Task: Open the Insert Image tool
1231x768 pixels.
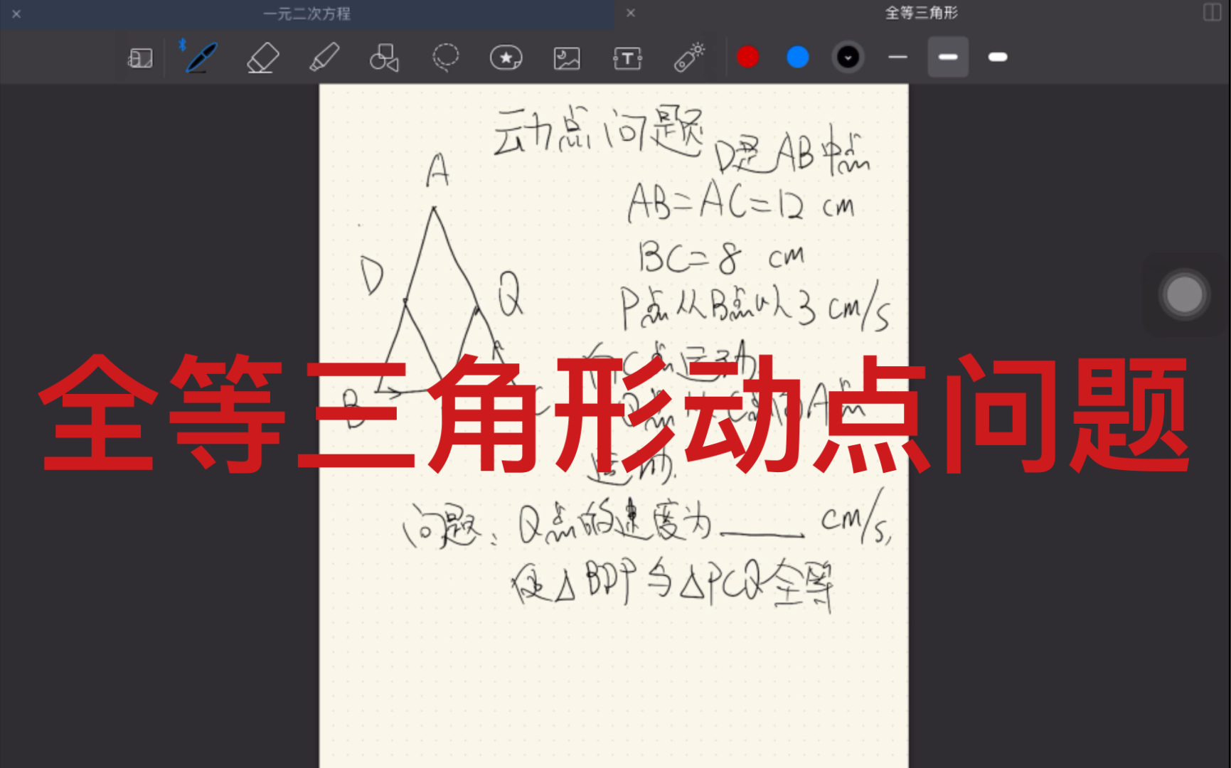Action: 567,57
